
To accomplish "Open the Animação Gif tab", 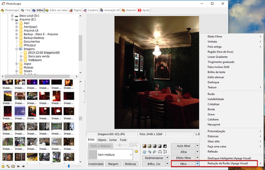I will pos(110,10).
